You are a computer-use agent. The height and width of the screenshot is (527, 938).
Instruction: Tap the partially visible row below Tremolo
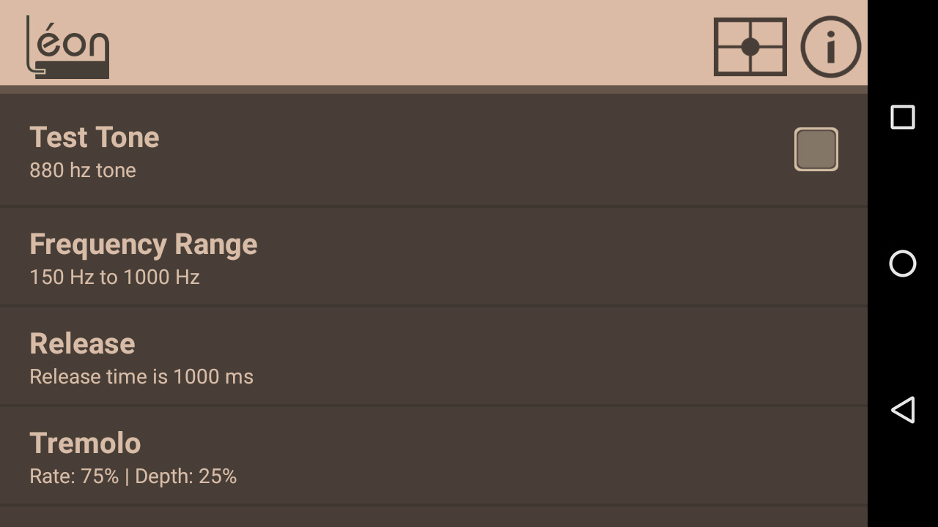[x=432, y=517]
